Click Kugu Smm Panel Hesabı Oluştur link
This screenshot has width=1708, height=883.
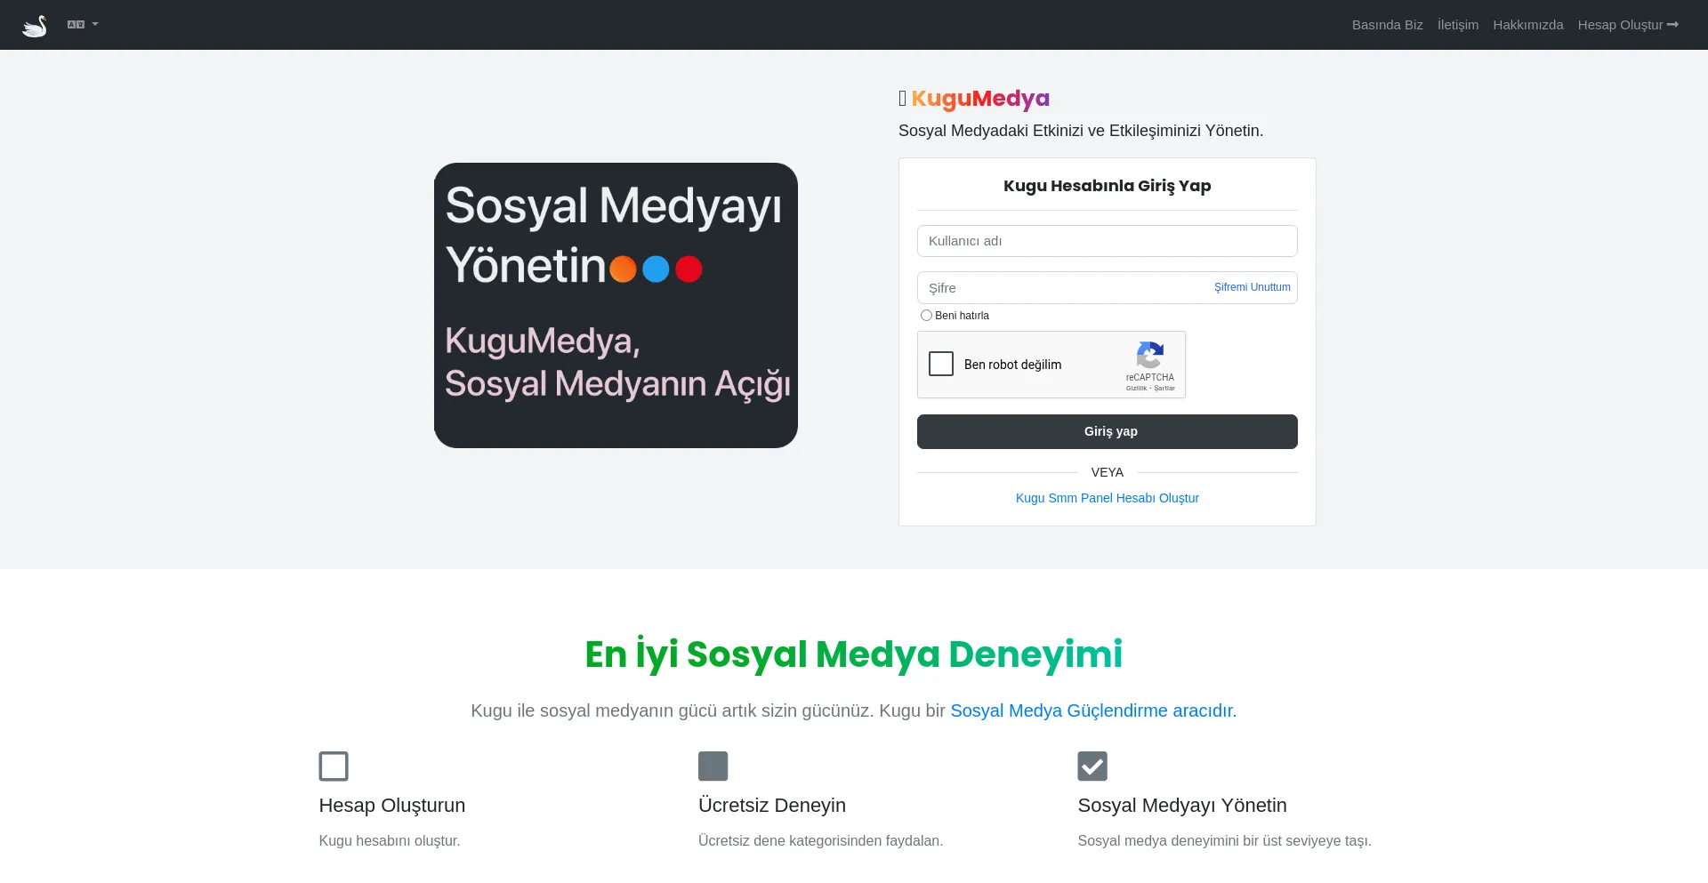[x=1107, y=498]
